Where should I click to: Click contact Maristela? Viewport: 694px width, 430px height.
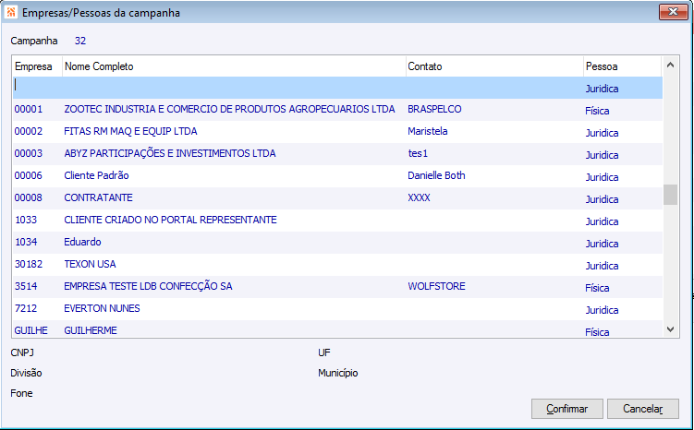click(428, 131)
